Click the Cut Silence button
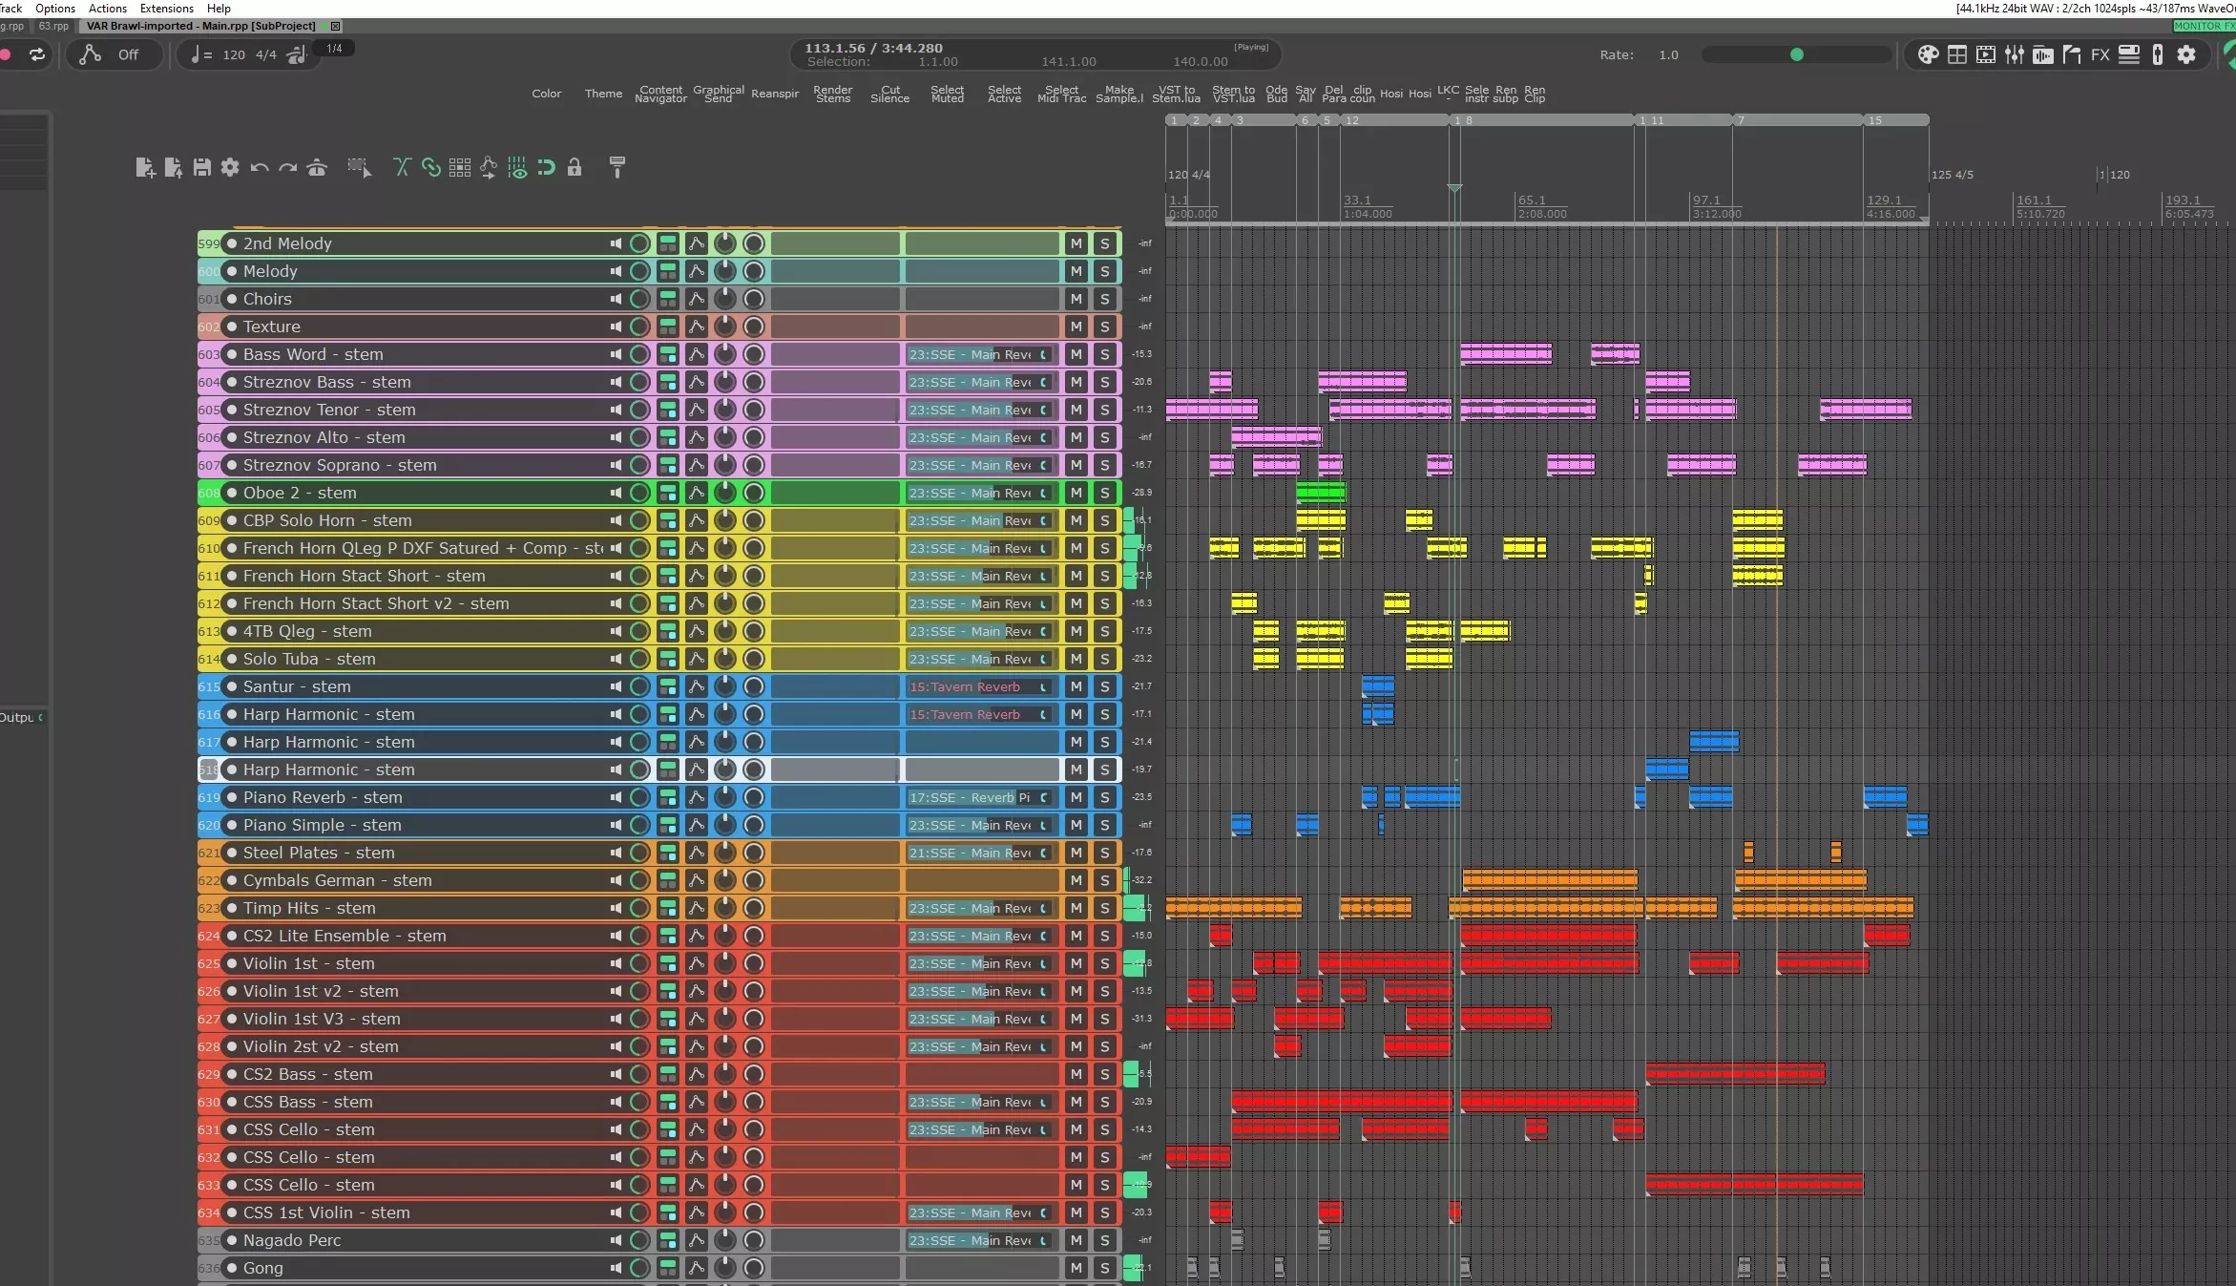 pyautogui.click(x=890, y=94)
